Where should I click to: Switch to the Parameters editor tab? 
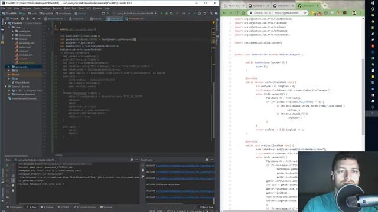tap(135, 18)
